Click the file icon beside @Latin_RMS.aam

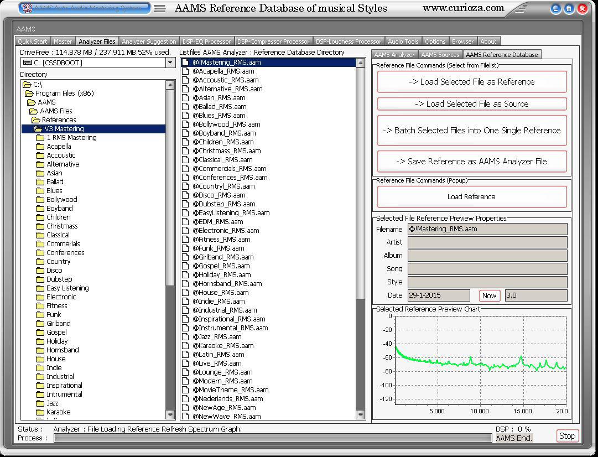[185, 355]
